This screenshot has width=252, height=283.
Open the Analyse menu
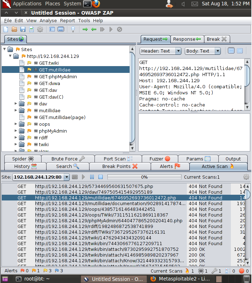[x=48, y=20]
